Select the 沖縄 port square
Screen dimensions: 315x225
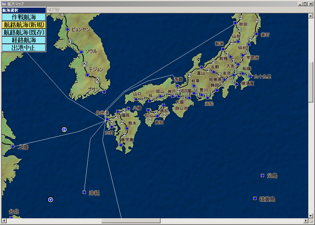tap(84, 192)
